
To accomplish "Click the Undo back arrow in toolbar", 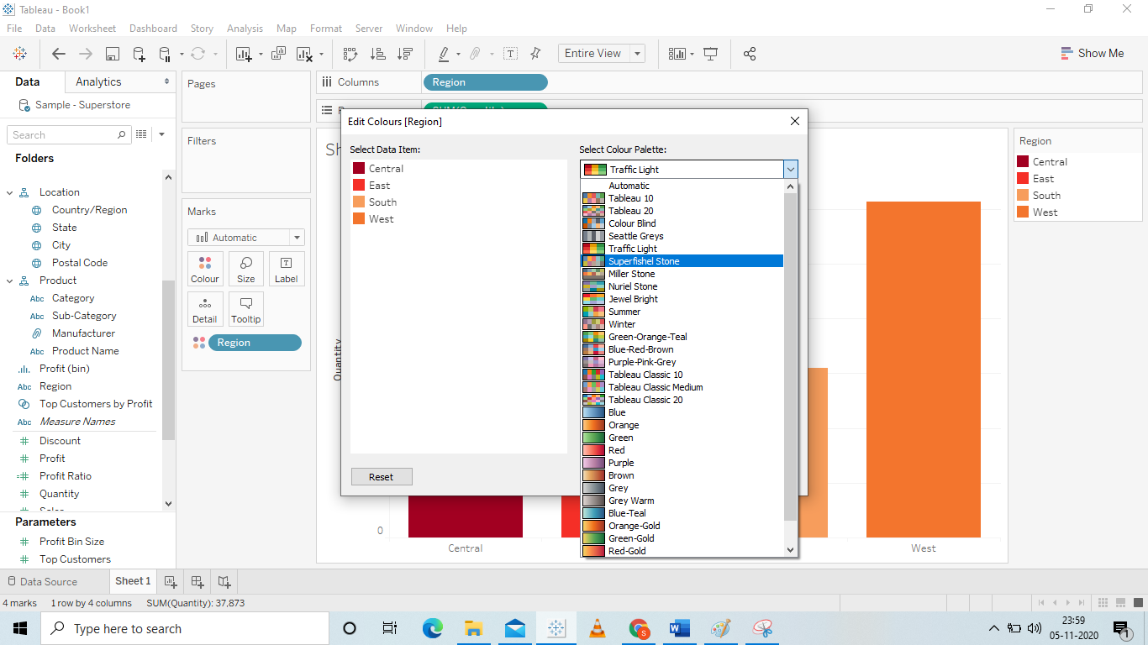I will tap(59, 54).
